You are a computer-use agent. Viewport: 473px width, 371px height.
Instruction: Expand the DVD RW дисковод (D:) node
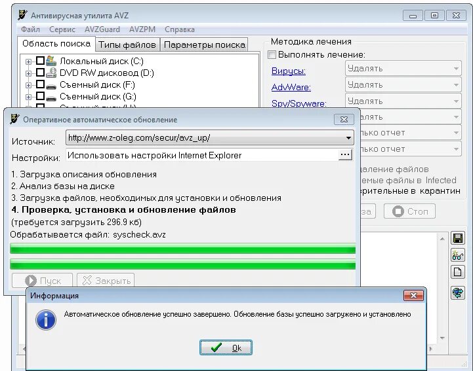click(x=28, y=73)
